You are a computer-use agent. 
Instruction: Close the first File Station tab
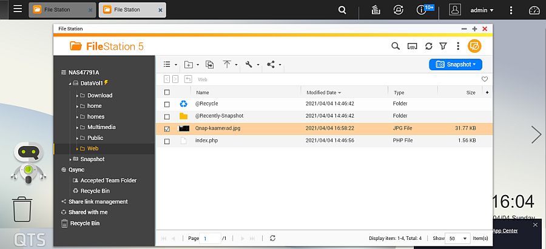90,10
